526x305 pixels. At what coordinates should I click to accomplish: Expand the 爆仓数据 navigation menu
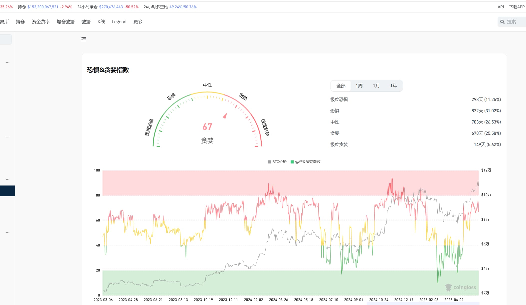[65, 22]
